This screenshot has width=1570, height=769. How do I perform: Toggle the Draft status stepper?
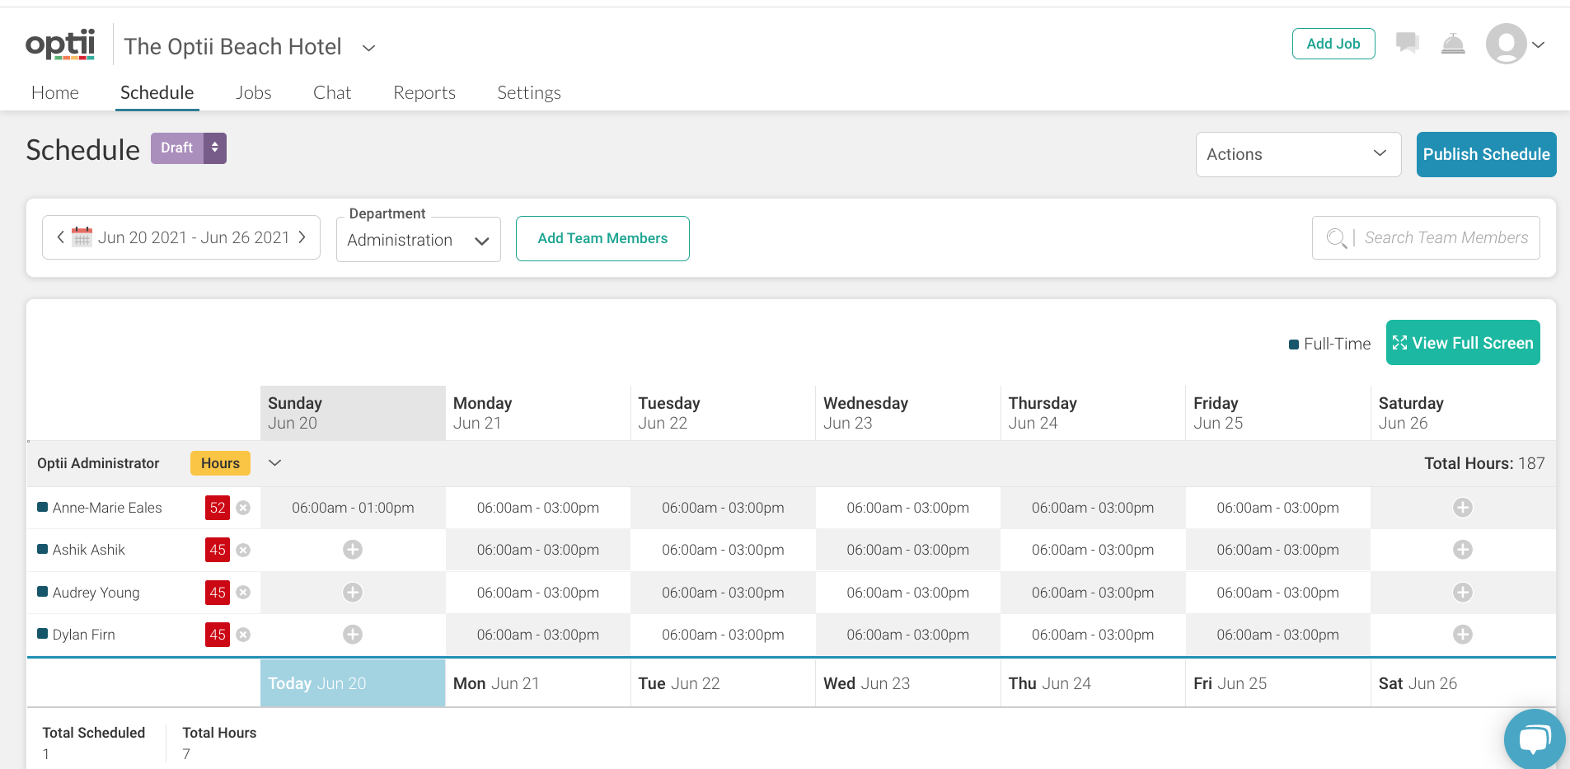tap(215, 148)
